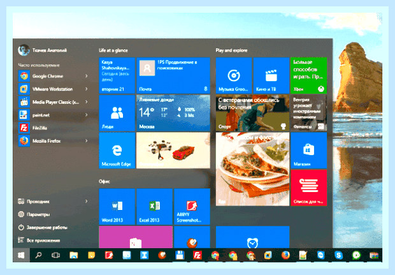395x275 pixels.
Task: Open Task View on the taskbar
Action: click(55, 255)
